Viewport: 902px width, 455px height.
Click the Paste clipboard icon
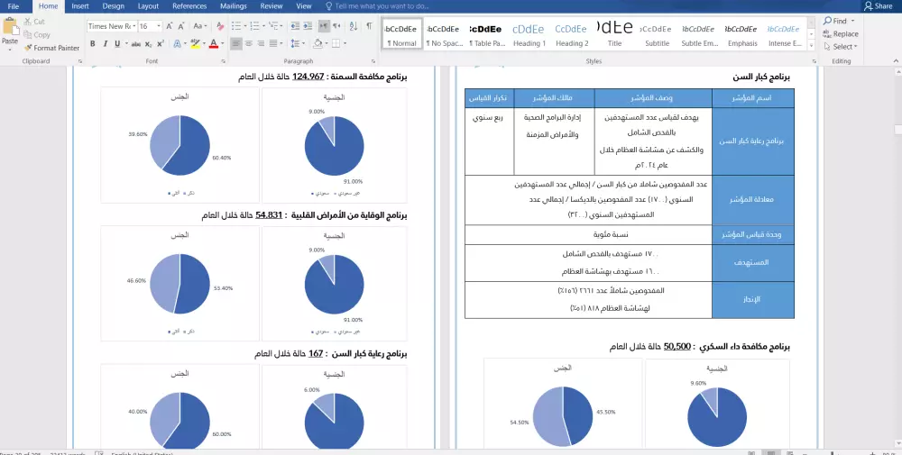pos(10,26)
